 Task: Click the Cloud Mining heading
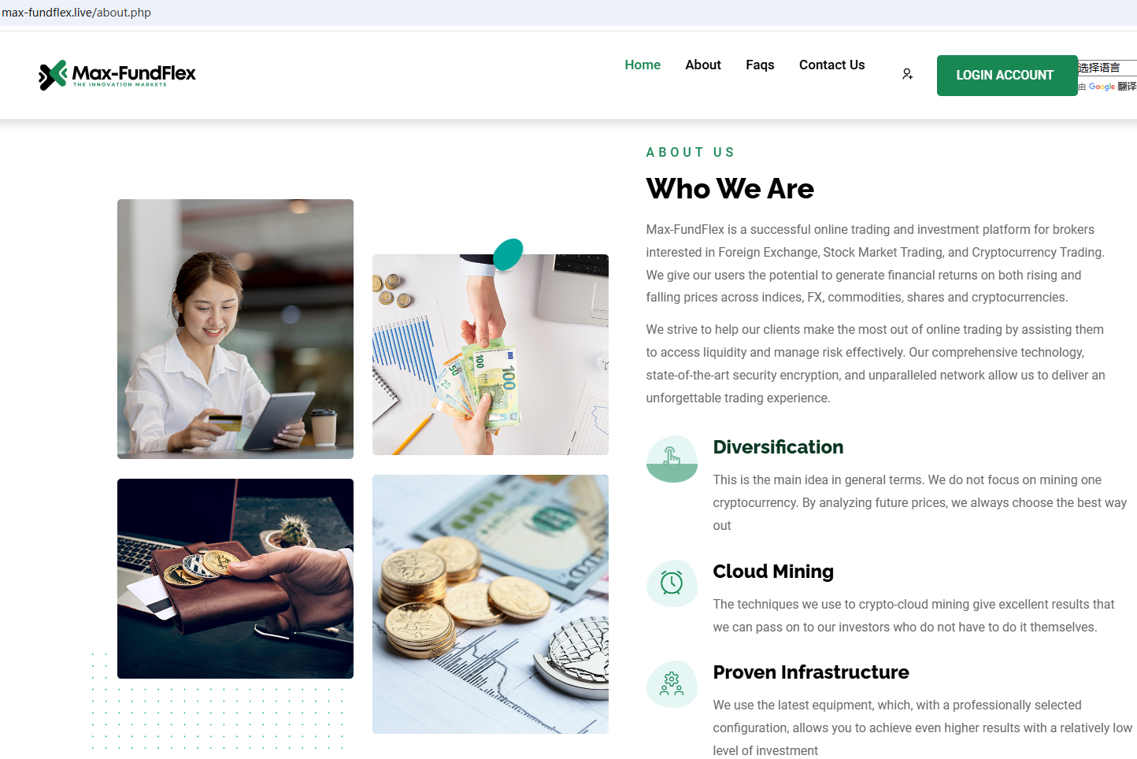point(773,572)
